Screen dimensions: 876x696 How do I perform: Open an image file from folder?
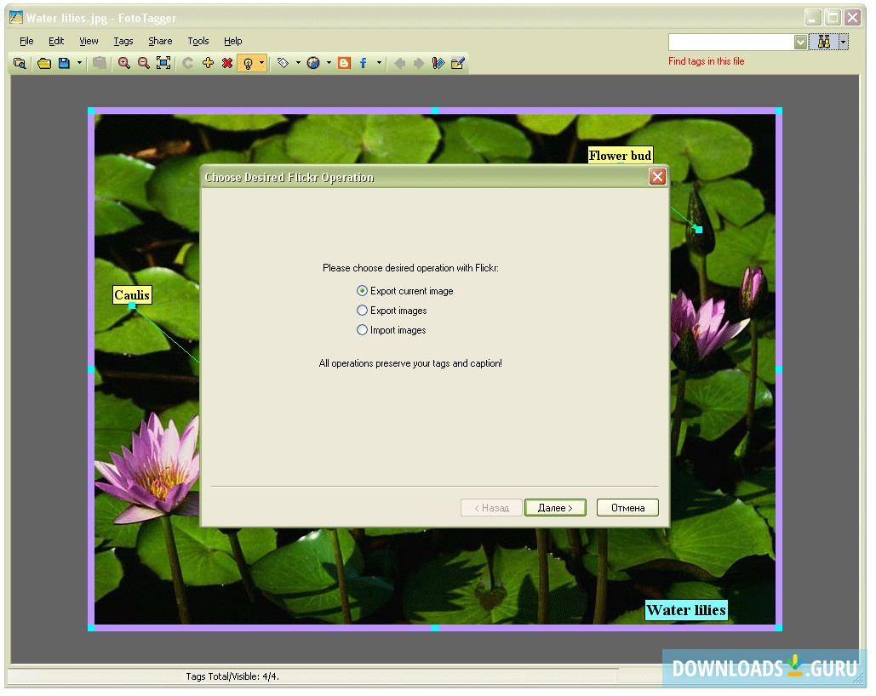click(44, 62)
